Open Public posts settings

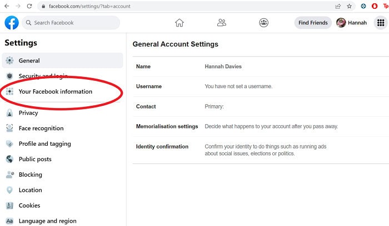coord(62,159)
